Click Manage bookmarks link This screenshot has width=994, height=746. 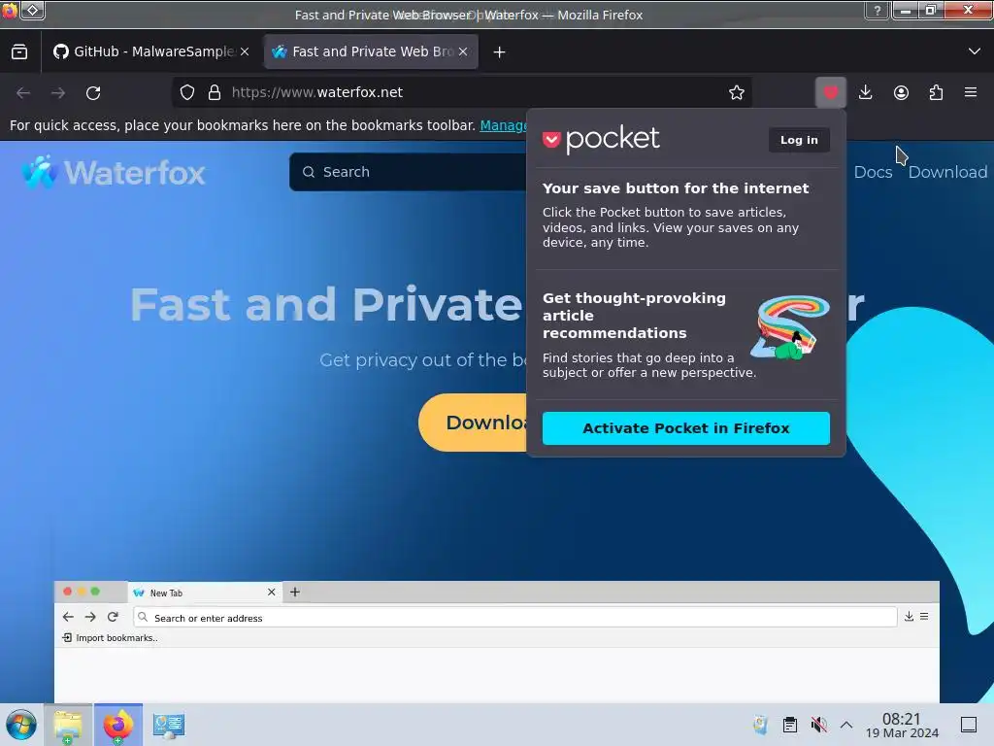[x=504, y=125]
